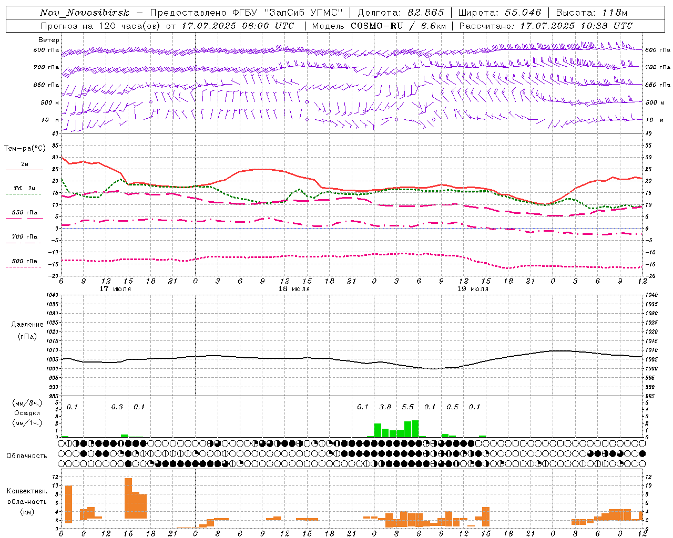This screenshot has height=538, width=673.
Task: Click the '2м' temperature legend label
Action: tap(25, 164)
